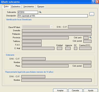Focus the Ordenante D.N.I. - C.I.F. field
Screen dimensions: 99x92
(x=34, y=59)
